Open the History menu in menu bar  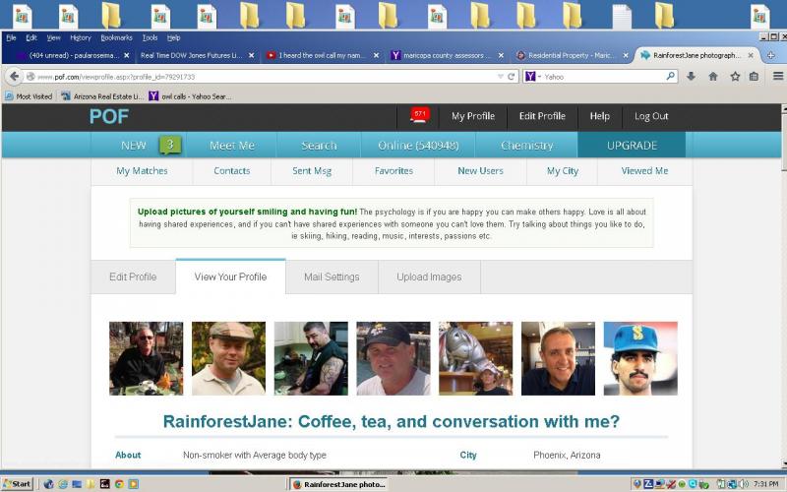81,37
